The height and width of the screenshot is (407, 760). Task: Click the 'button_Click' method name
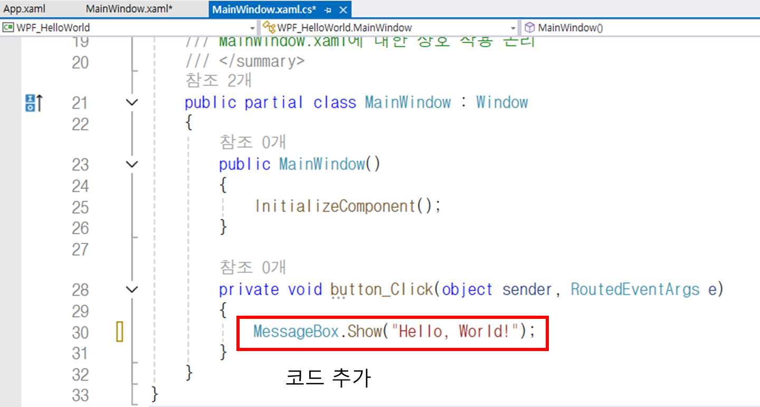pos(381,289)
